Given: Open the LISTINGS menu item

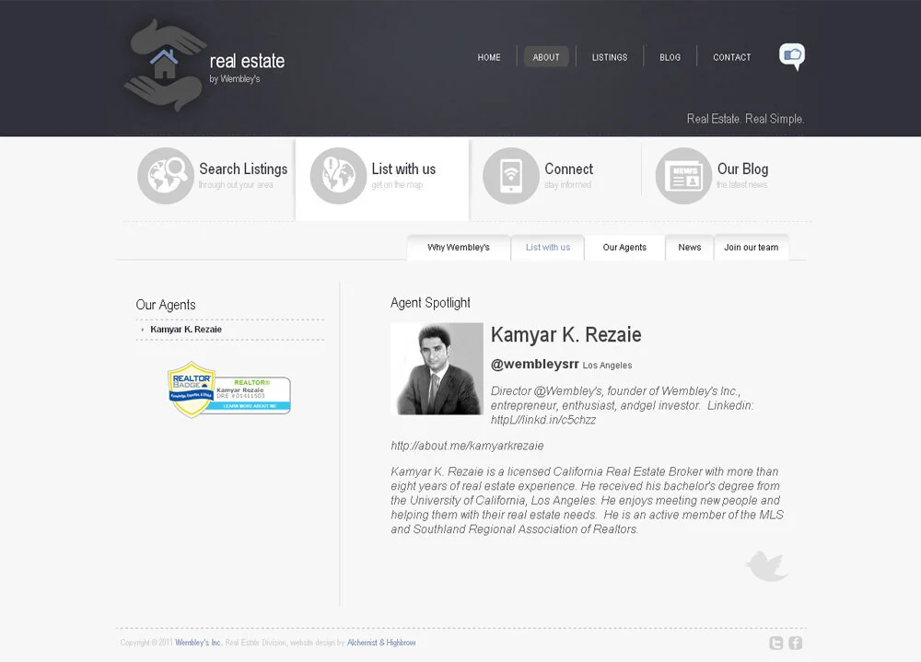Looking at the screenshot, I should click(x=610, y=57).
